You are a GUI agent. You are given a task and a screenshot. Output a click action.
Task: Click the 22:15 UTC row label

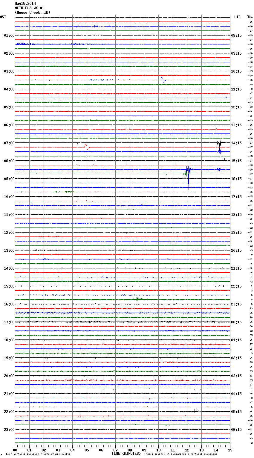pos(236,286)
